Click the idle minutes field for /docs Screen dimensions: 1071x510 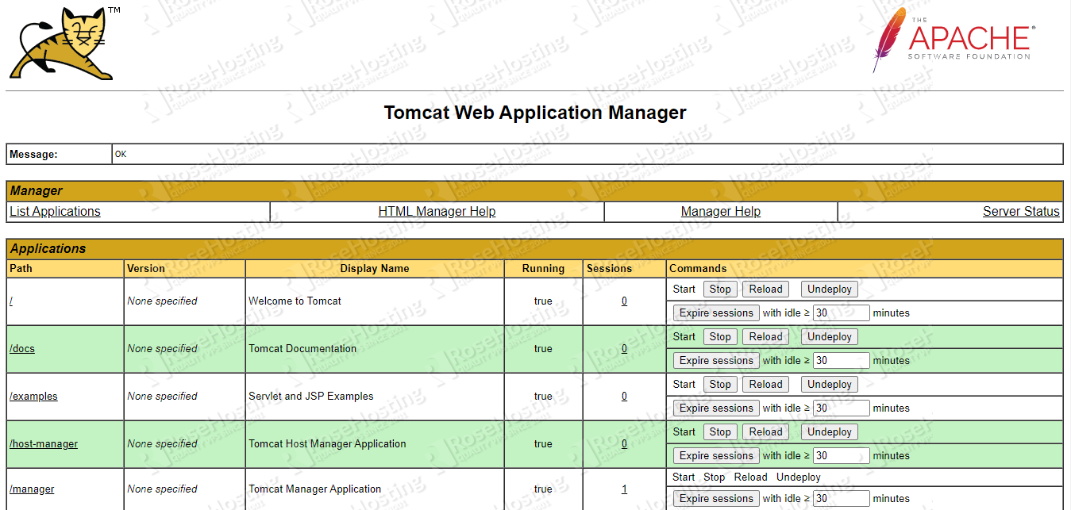point(841,360)
